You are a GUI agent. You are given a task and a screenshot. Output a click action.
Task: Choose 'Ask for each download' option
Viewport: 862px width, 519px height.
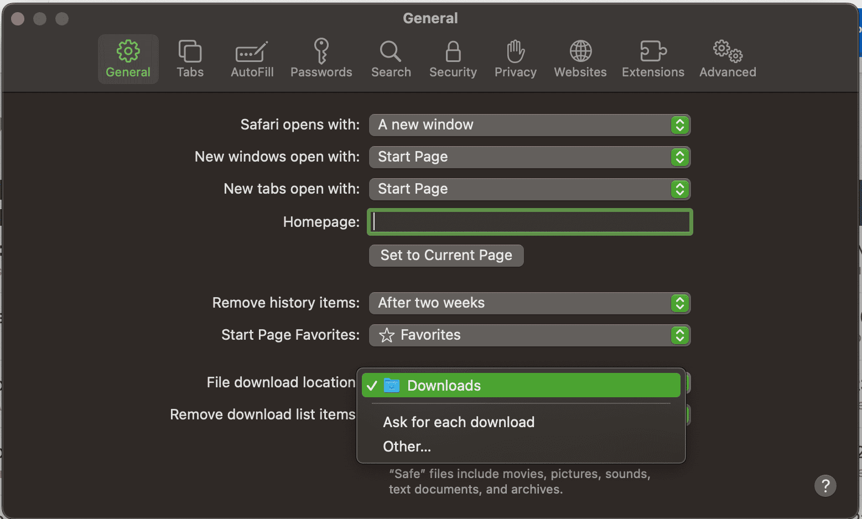click(x=521, y=422)
